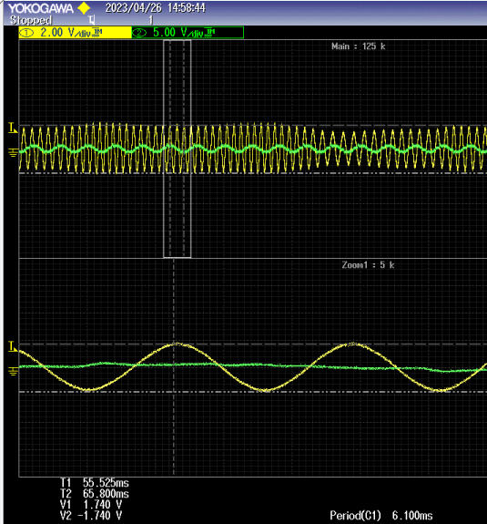Click the T1 55.525ms cursor readout
The width and height of the screenshot is (487, 524).
coord(95,483)
